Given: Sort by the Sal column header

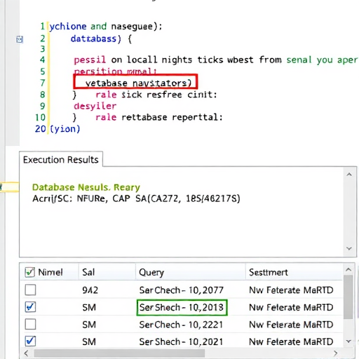Looking at the screenshot, I should [88, 272].
